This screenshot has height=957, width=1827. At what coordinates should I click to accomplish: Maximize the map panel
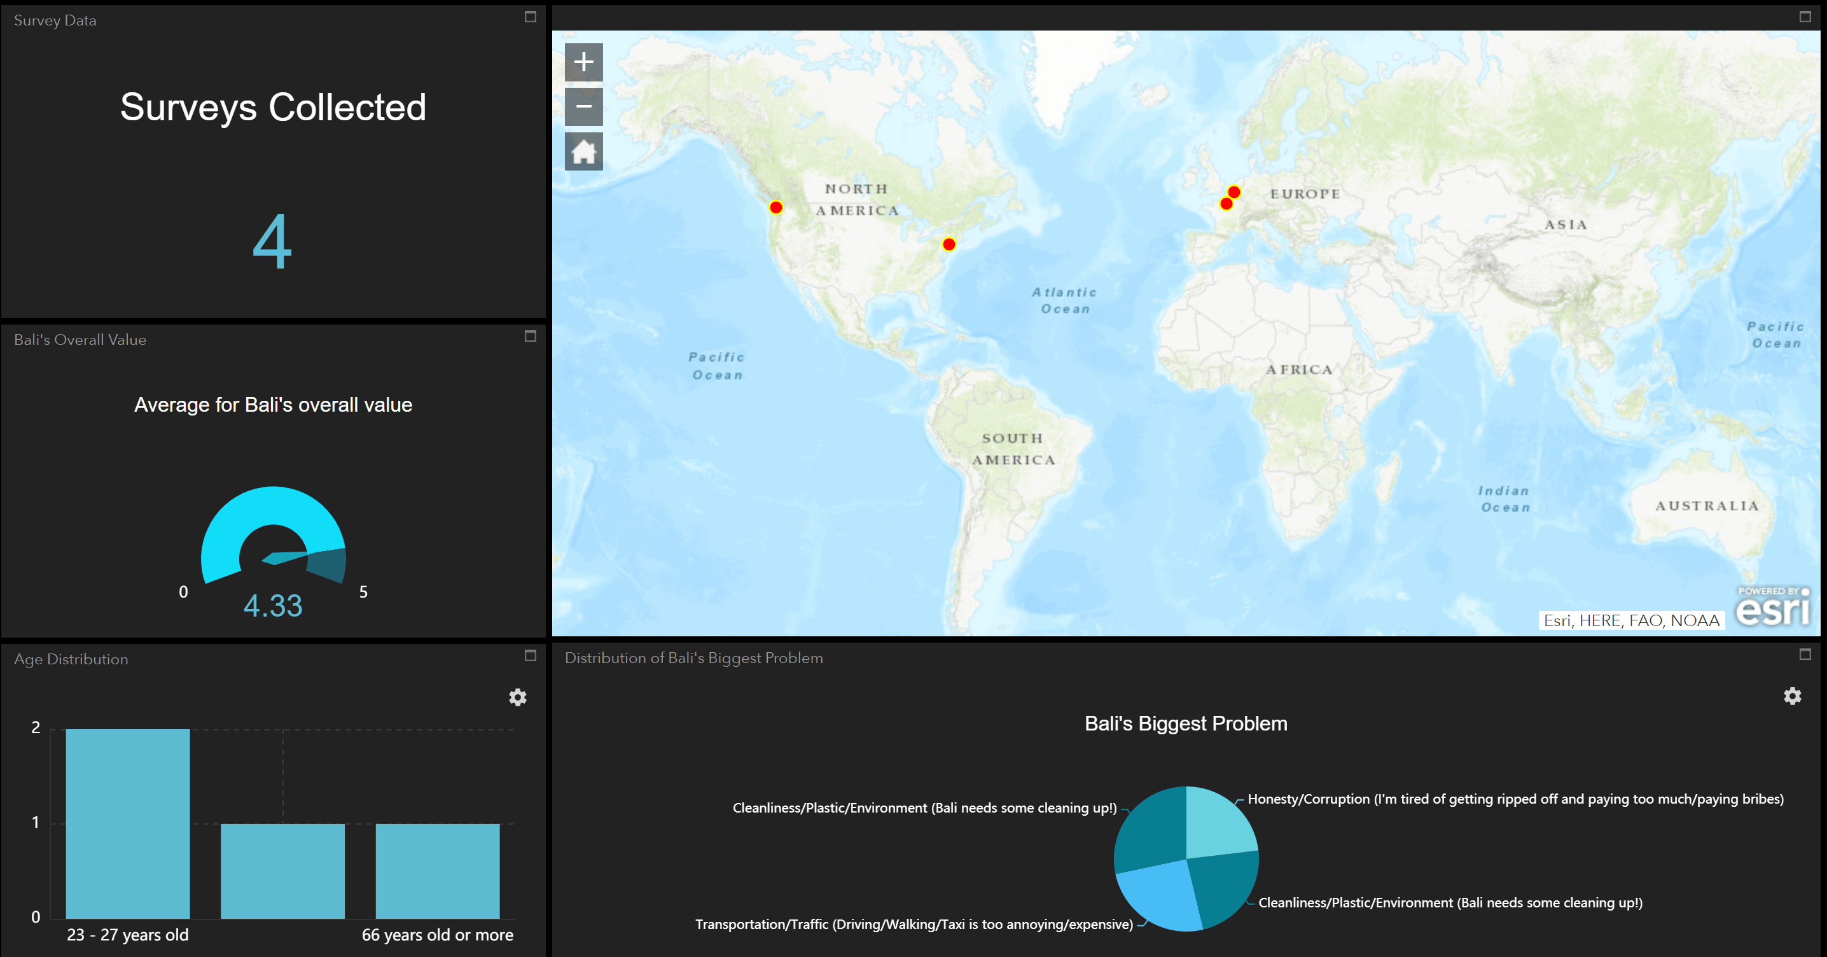coord(1805,17)
